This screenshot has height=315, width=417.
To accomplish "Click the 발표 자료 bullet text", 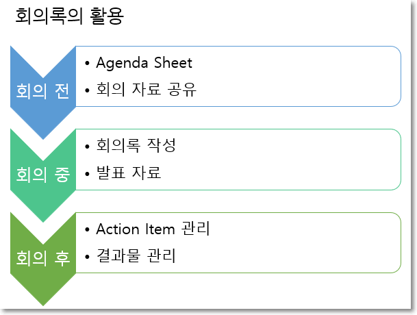I will 129,173.
